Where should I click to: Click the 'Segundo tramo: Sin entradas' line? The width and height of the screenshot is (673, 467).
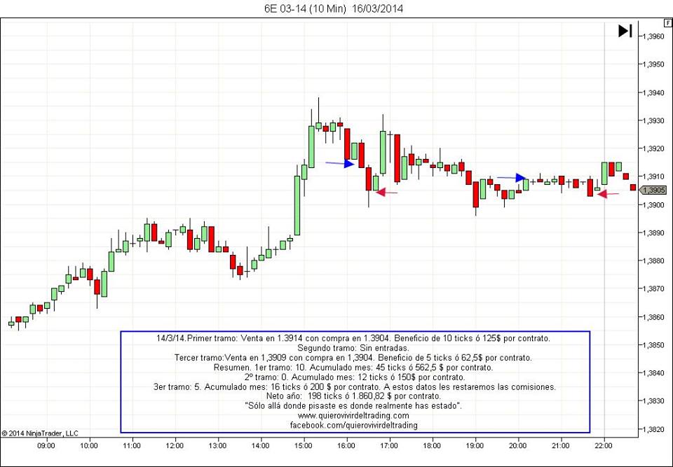click(x=353, y=348)
